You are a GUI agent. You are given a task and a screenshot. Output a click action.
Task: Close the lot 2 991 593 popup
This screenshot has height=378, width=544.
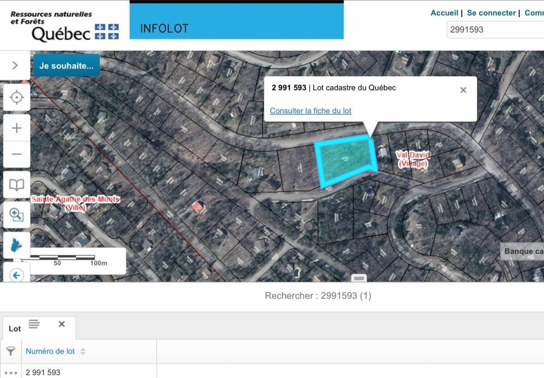click(x=463, y=90)
